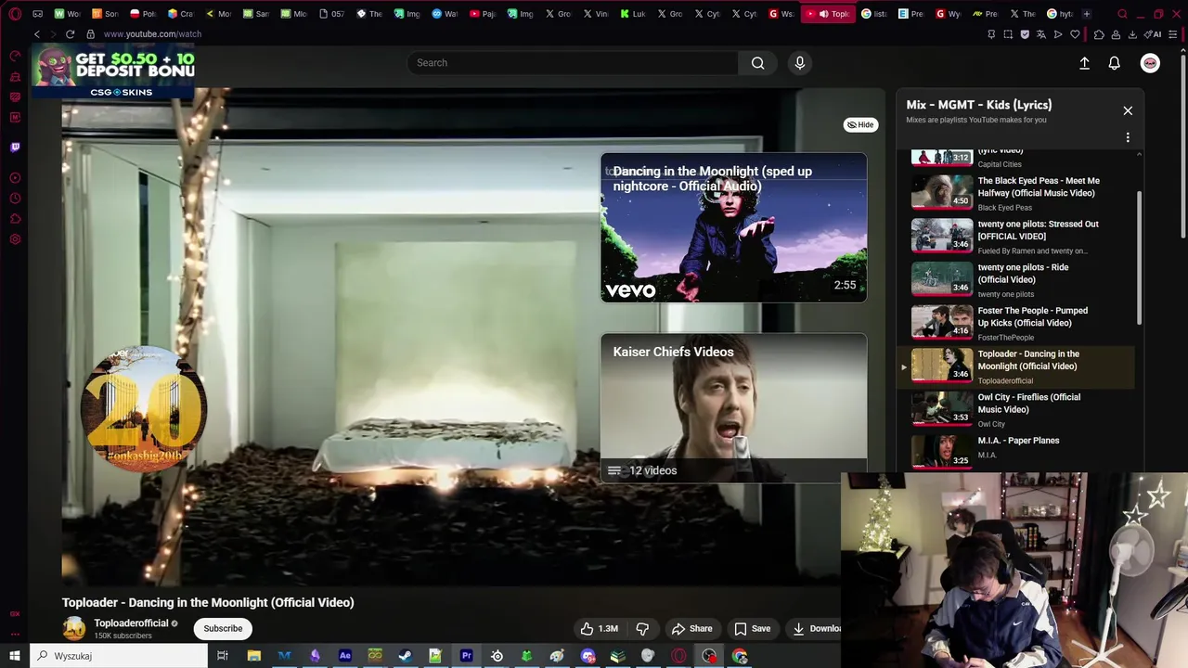Click the Wyszukaj taskbar search box
Screen dimensions: 1188x668
119,656
